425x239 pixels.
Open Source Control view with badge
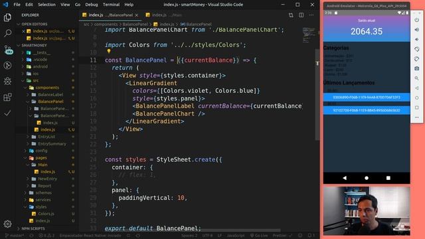click(8, 50)
